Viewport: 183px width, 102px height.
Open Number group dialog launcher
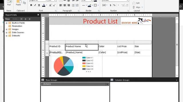(x=128, y=11)
